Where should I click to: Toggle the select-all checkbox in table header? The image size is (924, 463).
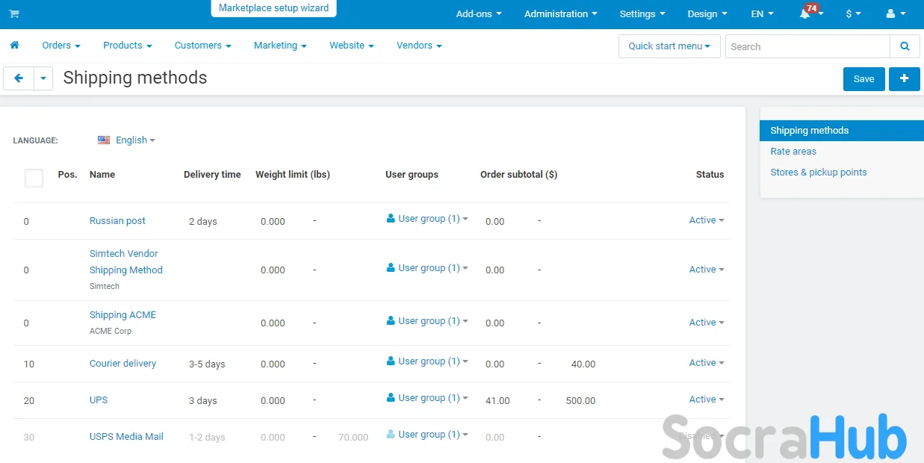34,178
